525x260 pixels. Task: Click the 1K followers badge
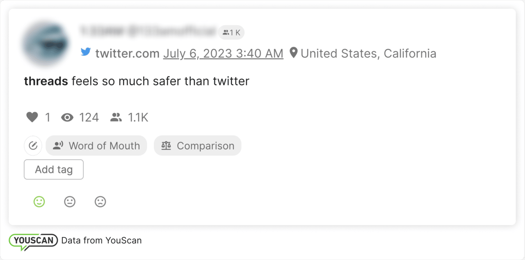coord(231,32)
